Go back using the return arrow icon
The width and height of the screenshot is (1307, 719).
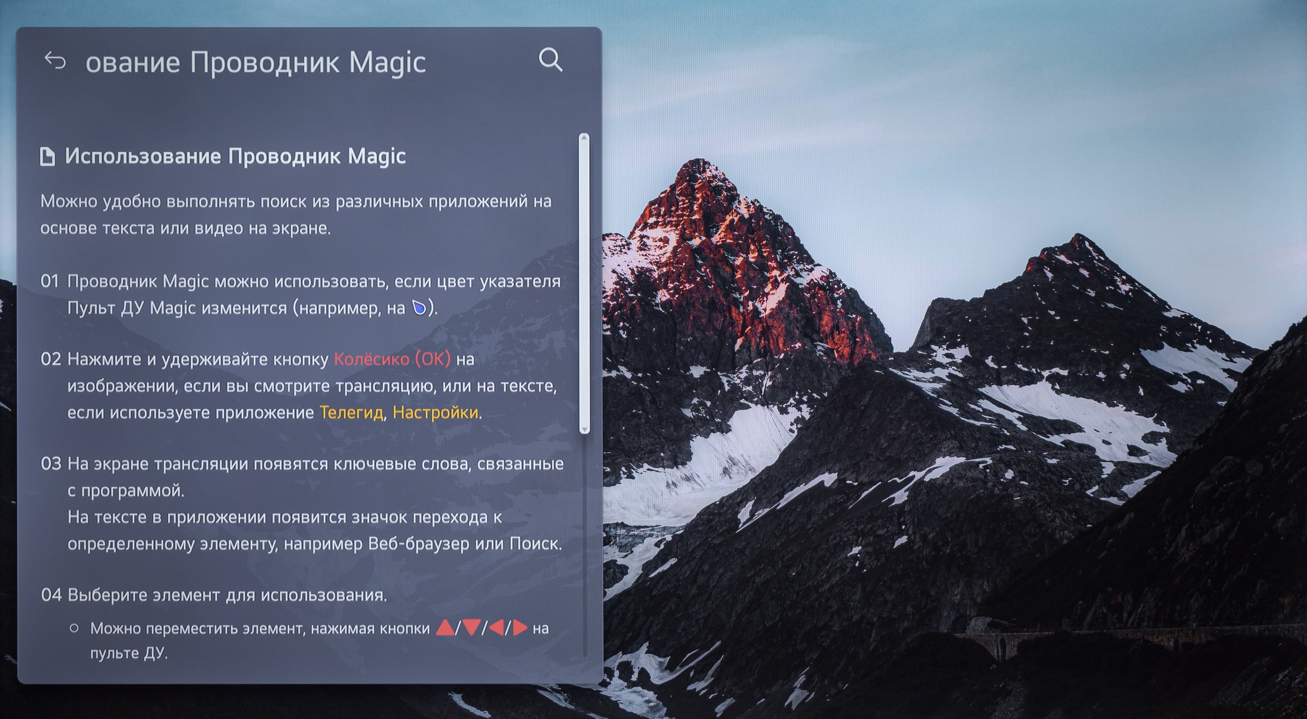55,61
